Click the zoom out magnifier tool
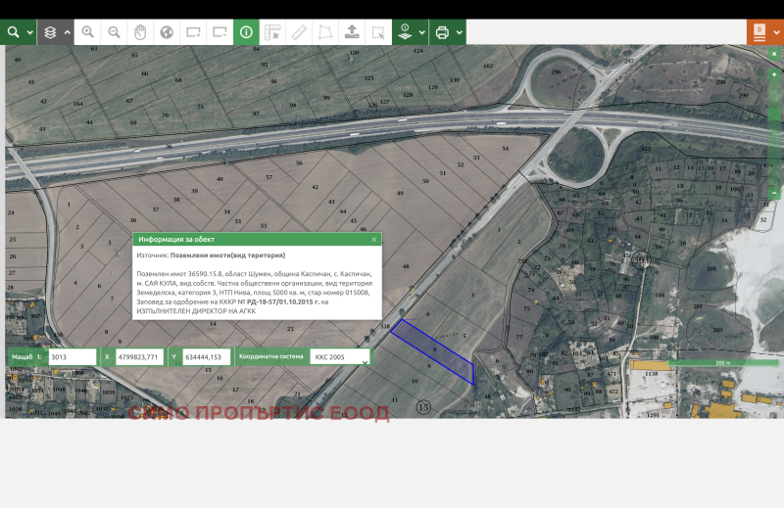The image size is (784, 508). 115,32
